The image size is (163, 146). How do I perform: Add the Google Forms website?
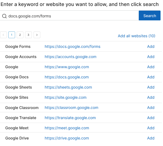pyautogui.click(x=151, y=46)
